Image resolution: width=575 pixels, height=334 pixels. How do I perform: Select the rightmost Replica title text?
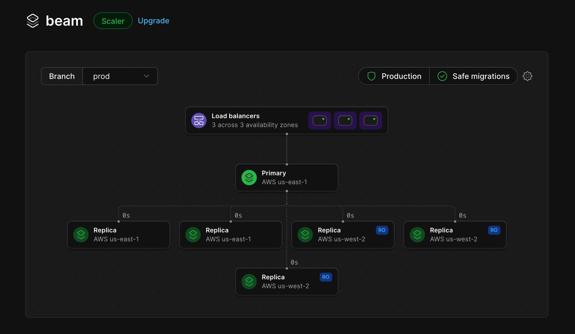pos(441,230)
